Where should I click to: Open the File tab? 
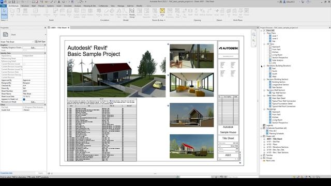4,6
